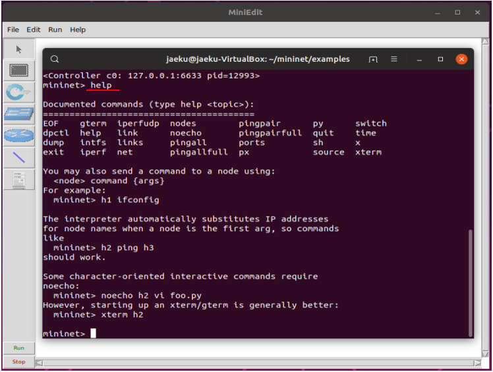Open the File menu
493x372 pixels.
[x=13, y=30]
